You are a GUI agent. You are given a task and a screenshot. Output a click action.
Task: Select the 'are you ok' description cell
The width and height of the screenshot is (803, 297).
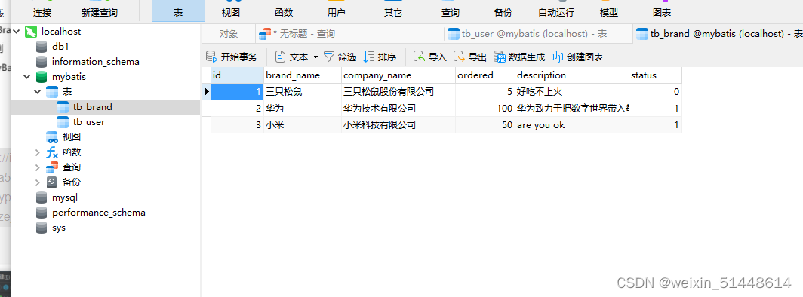pyautogui.click(x=572, y=124)
